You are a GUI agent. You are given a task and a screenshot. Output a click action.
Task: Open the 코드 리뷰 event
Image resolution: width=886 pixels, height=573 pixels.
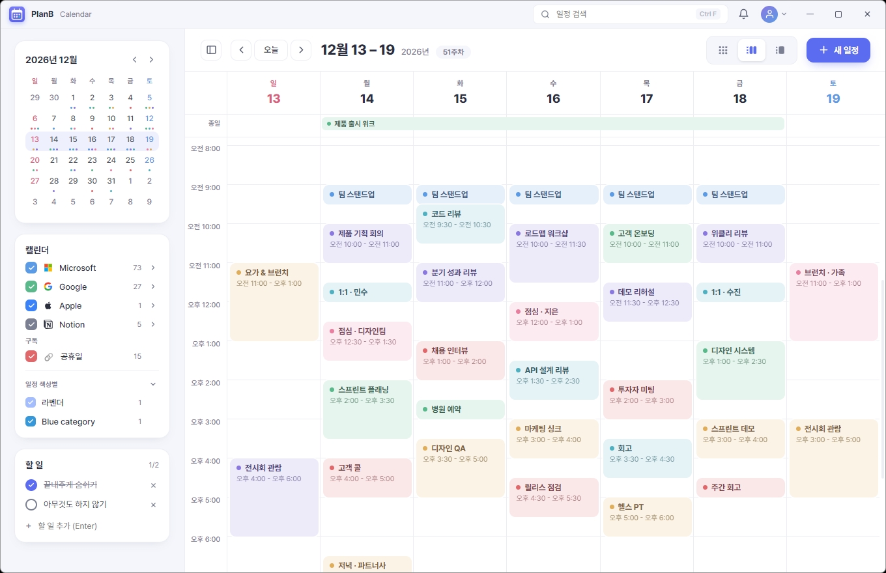coord(460,223)
